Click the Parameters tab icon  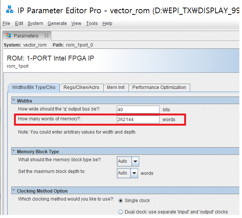click(9, 36)
